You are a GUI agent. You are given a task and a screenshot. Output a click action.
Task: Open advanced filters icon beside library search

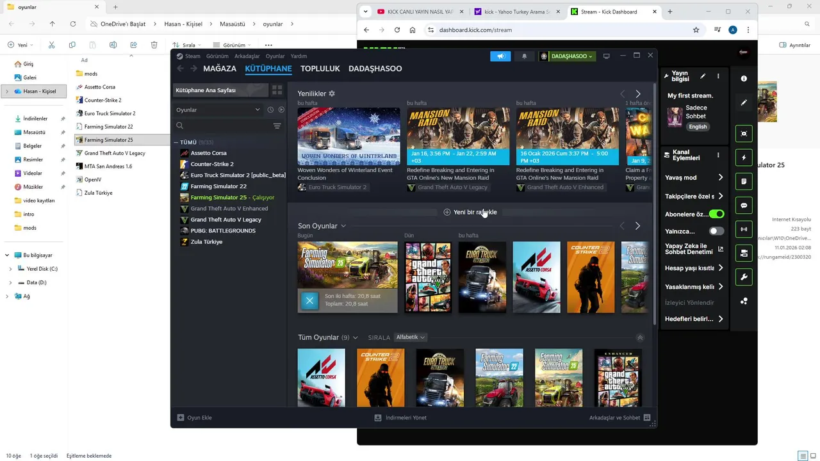(277, 126)
